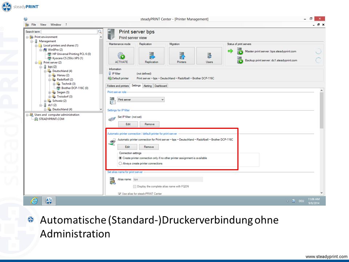Activate maintenance mode with the ACTIVATE button
This screenshot has height=262, width=349.
121,56
